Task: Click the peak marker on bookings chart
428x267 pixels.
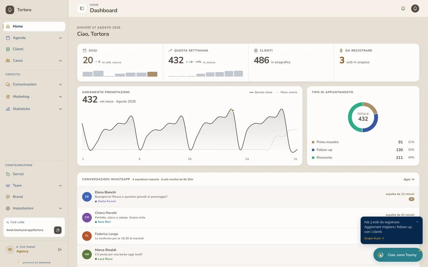Action: tap(233, 111)
